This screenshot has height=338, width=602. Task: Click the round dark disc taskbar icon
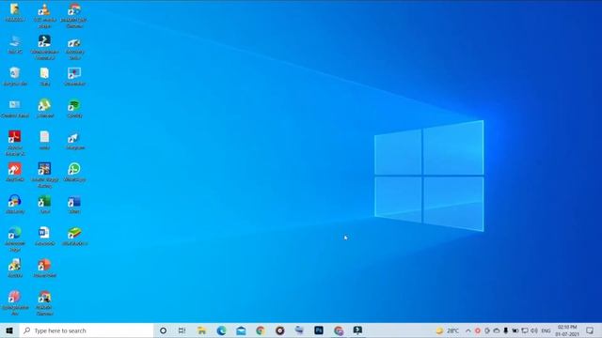pyautogui.click(x=280, y=330)
